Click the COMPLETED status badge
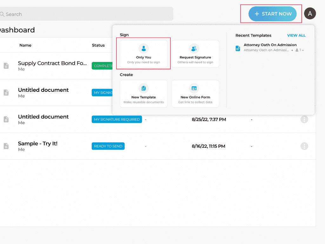 tap(102, 66)
